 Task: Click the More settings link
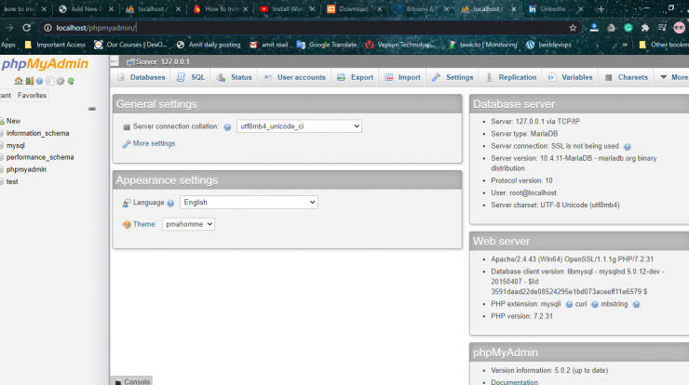click(x=154, y=143)
